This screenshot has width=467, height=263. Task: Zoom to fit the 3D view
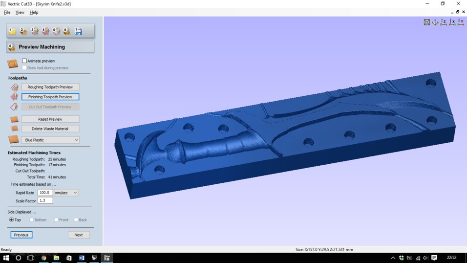pos(427,22)
